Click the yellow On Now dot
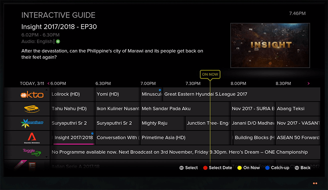Image resolution: width=328 pixels, height=190 pixels. point(240,168)
